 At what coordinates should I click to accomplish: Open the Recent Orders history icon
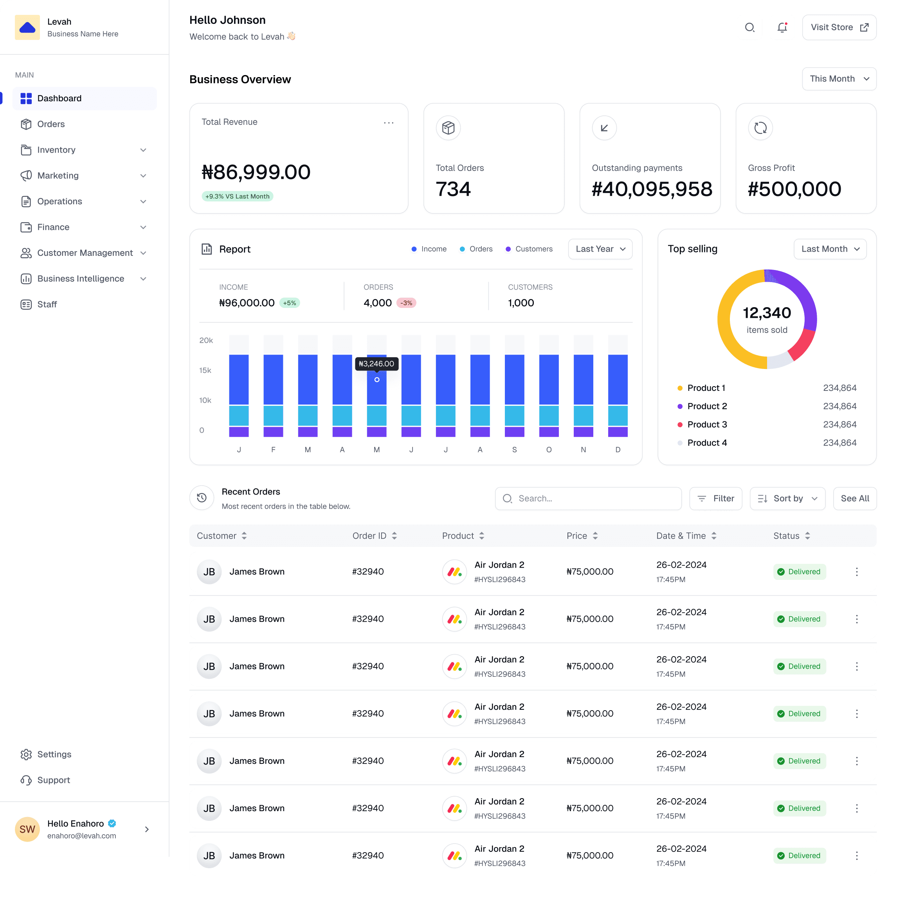coord(202,498)
